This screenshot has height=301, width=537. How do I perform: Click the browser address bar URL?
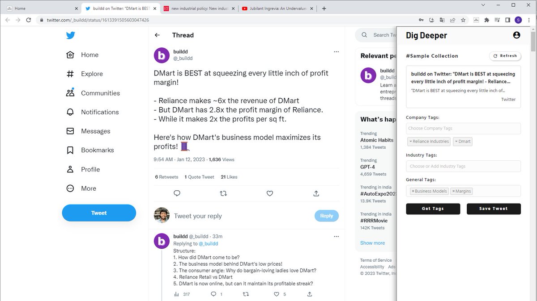pyautogui.click(x=98, y=20)
